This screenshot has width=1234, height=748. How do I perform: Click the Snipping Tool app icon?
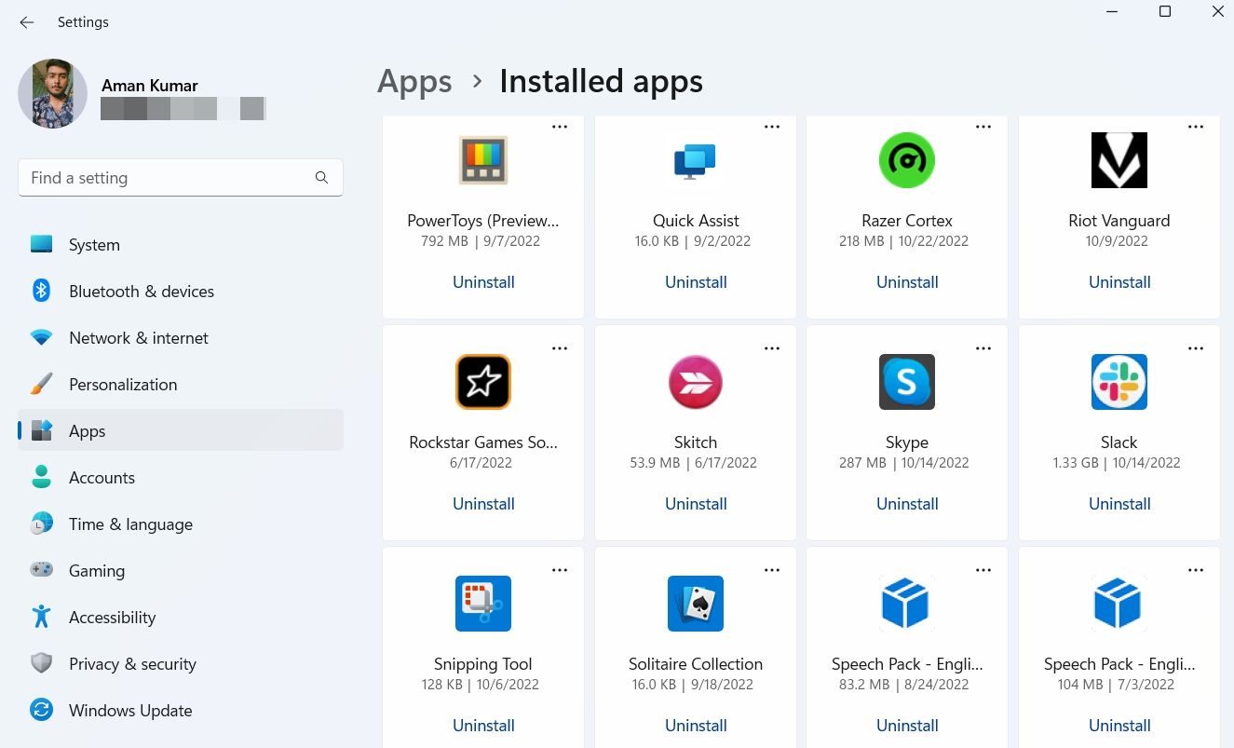point(483,604)
